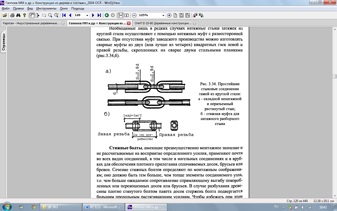Click the rotate left icon

(x=195, y=15)
